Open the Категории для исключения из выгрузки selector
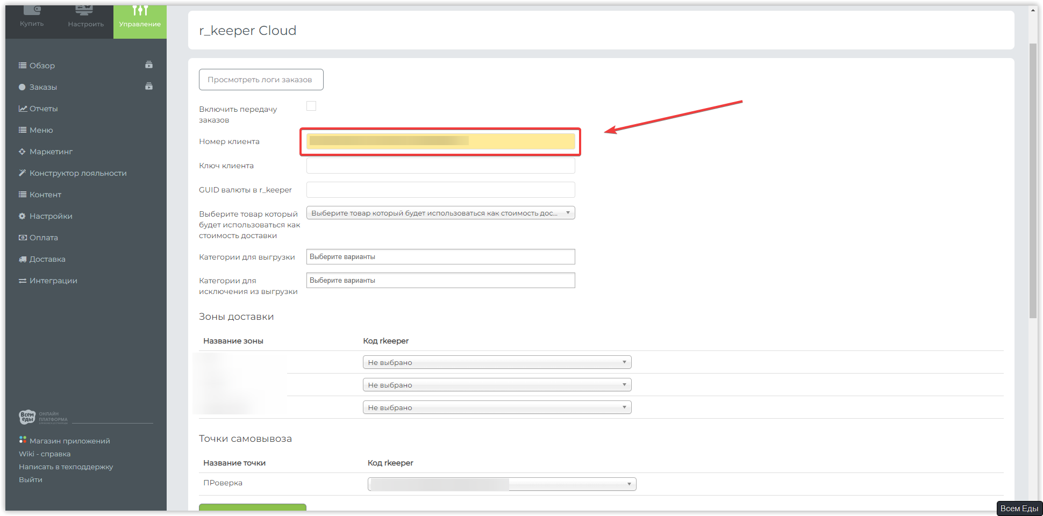This screenshot has height=516, width=1043. 441,281
